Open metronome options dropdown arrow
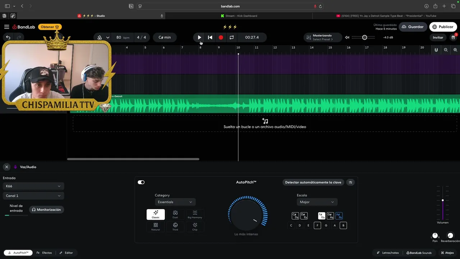Screen dimensions: 460x259 coord(107,37)
